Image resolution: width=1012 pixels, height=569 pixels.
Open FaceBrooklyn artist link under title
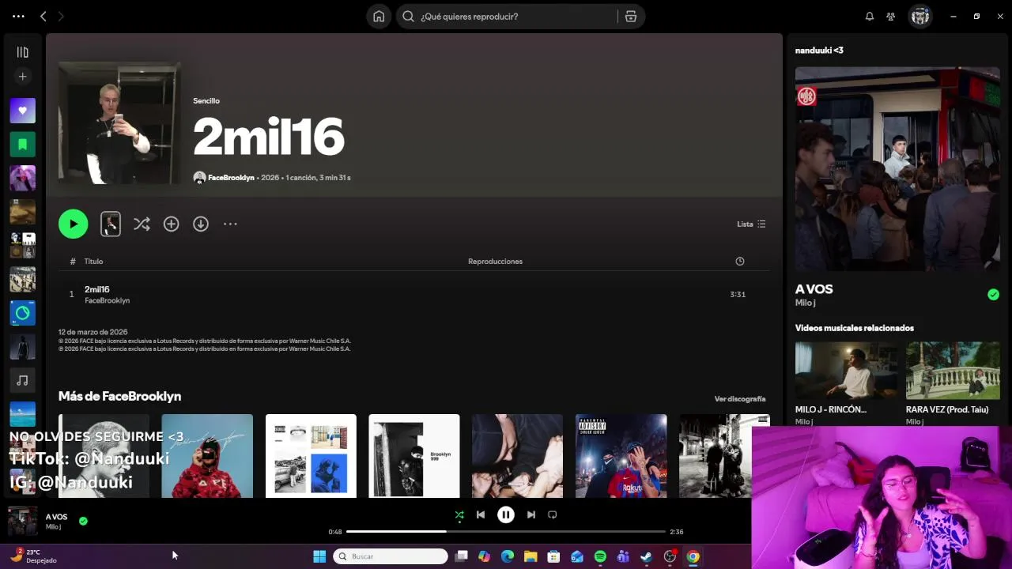point(231,178)
